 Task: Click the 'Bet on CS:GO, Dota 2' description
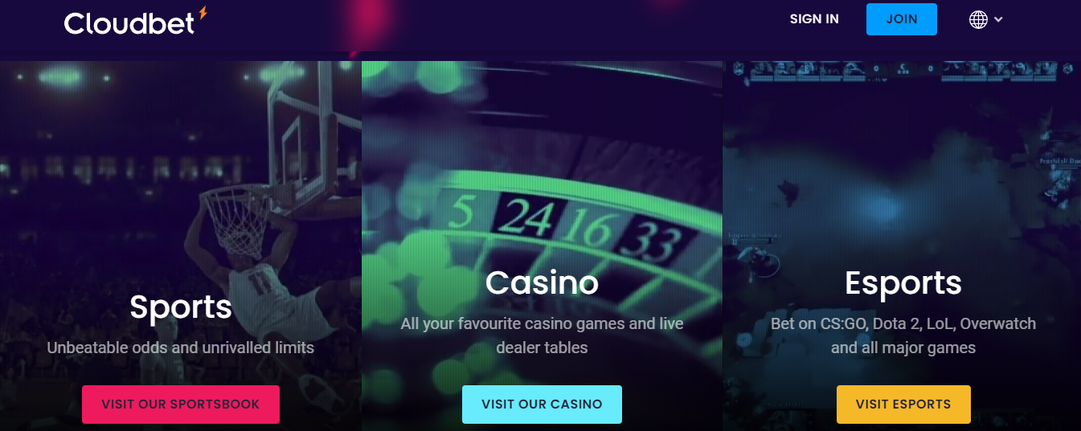pos(903,335)
